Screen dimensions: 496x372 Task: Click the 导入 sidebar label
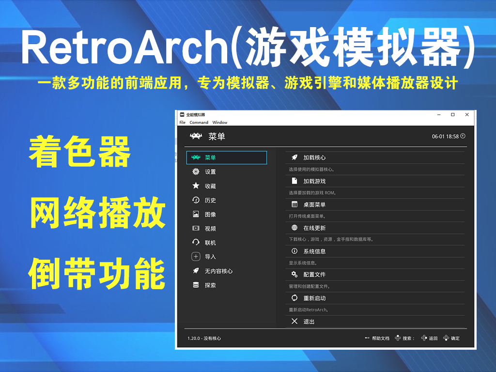(x=210, y=257)
